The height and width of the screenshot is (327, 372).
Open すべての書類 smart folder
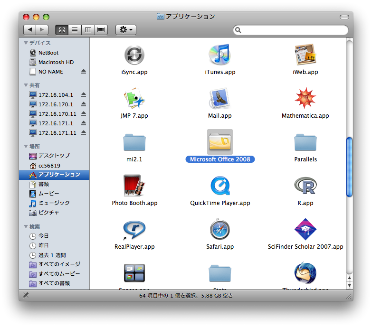pyautogui.click(x=54, y=283)
